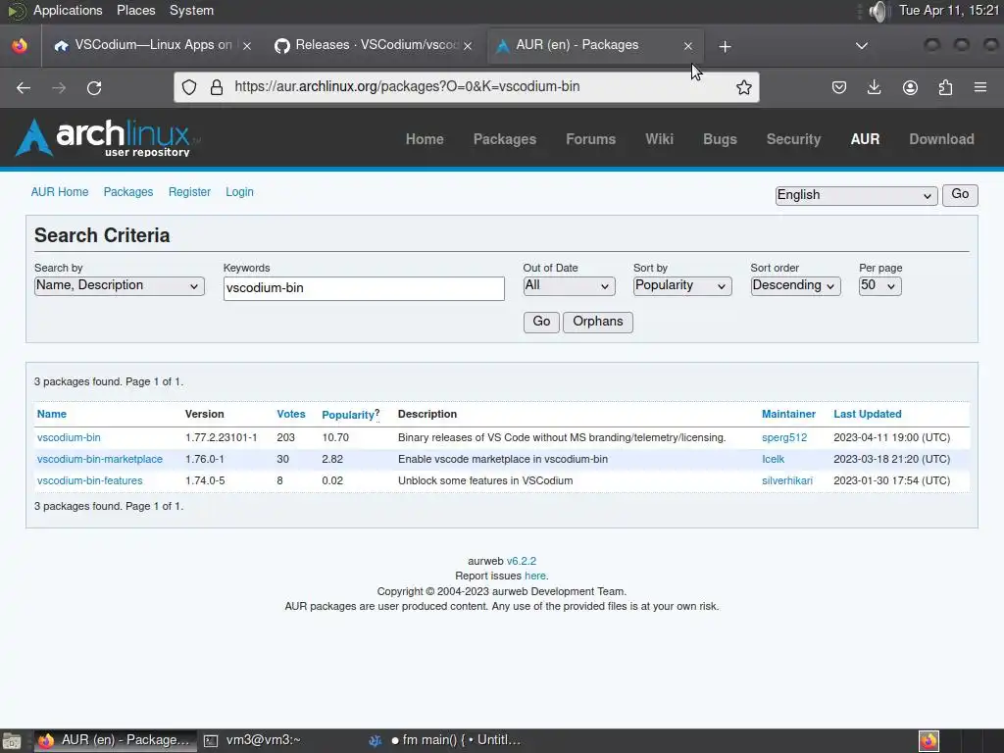Image resolution: width=1004 pixels, height=753 pixels.
Task: Close the VSCodium Linux Apps tab
Action: point(247,45)
